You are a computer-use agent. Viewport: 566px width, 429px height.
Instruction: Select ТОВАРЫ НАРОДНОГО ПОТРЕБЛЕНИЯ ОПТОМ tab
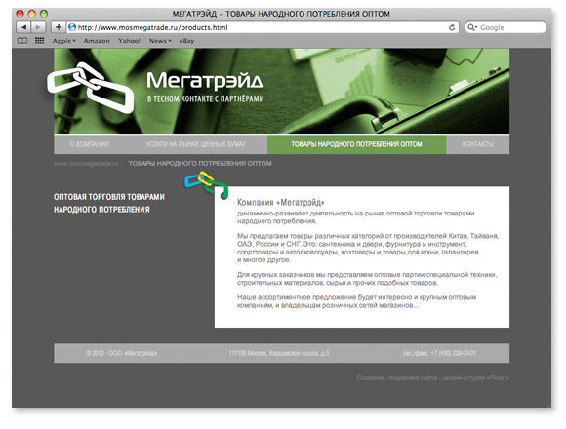[356, 144]
